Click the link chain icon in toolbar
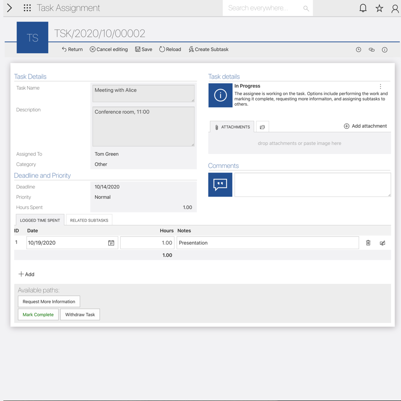Screen dimensions: 401x401 (x=371, y=50)
